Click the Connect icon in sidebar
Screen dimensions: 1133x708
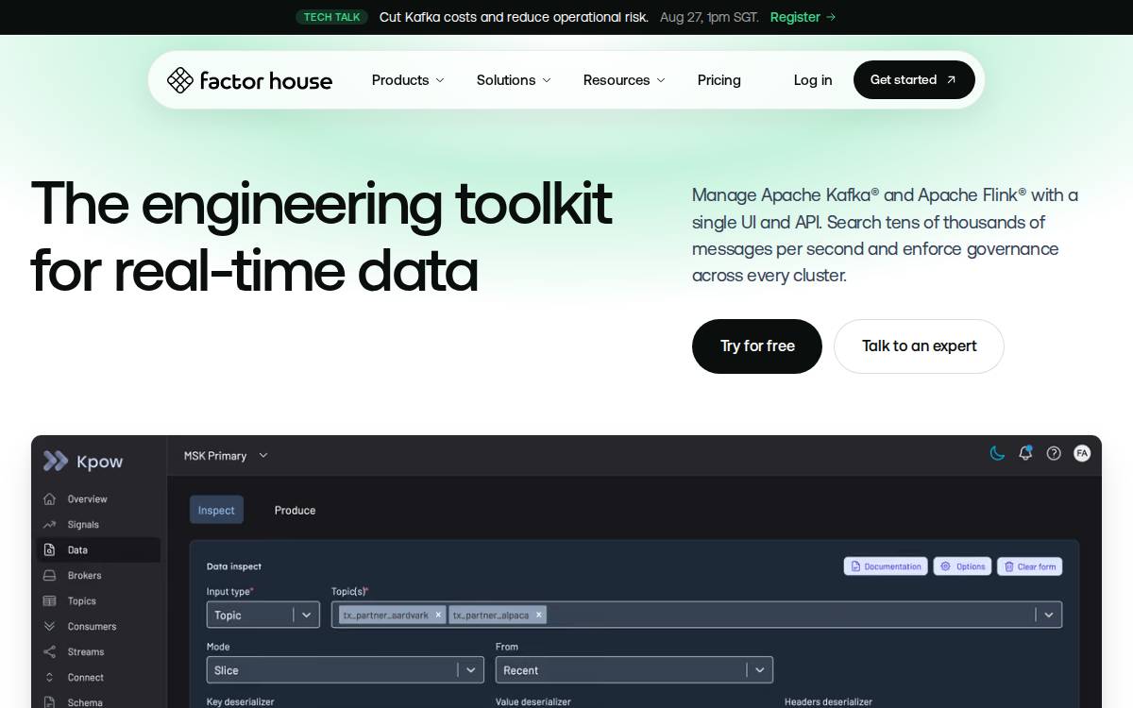(x=49, y=677)
